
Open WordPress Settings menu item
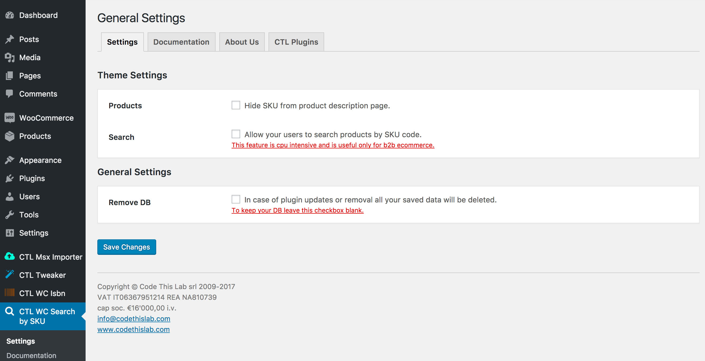[43, 233]
